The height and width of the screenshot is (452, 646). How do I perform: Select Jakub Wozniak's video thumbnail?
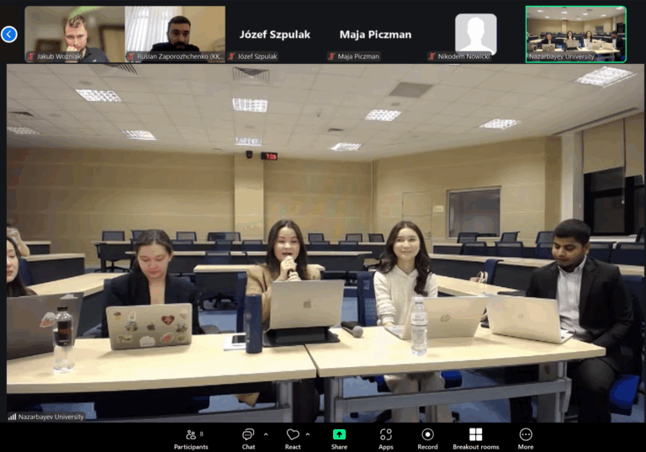pyautogui.click(x=74, y=30)
